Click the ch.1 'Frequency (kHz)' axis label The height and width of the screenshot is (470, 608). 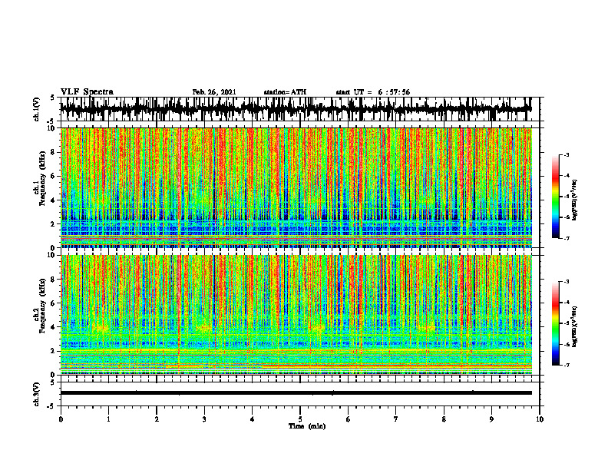pos(42,178)
